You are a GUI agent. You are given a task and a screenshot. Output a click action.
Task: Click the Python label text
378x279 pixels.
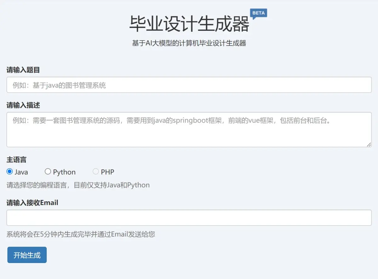click(64, 172)
